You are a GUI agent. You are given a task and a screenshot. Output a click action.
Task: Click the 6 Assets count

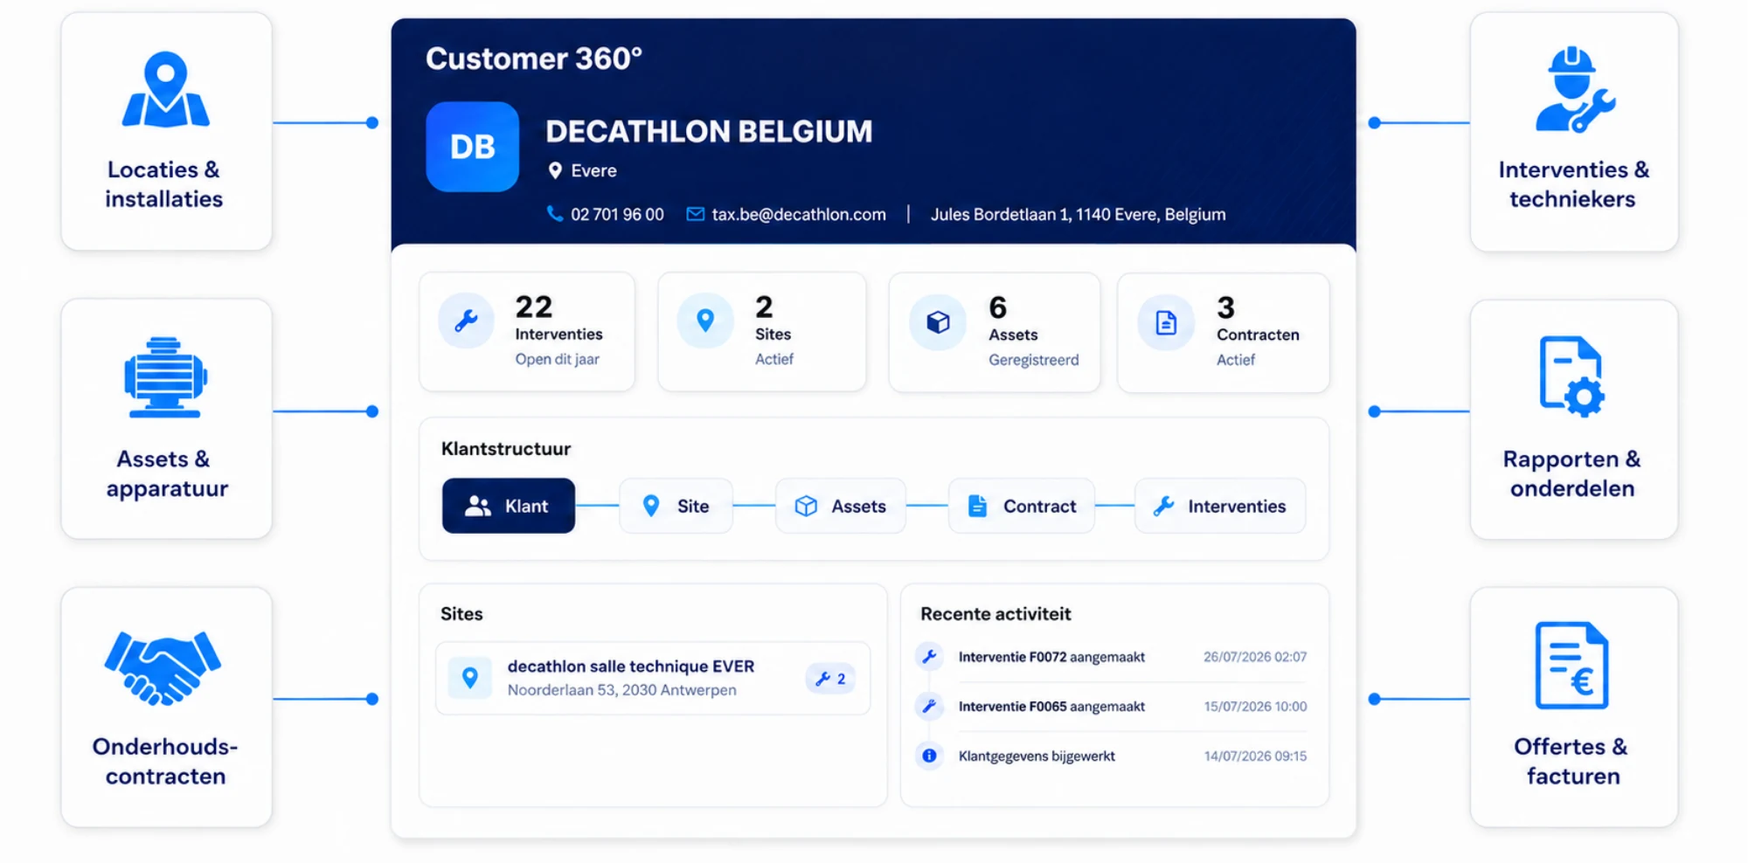(998, 307)
